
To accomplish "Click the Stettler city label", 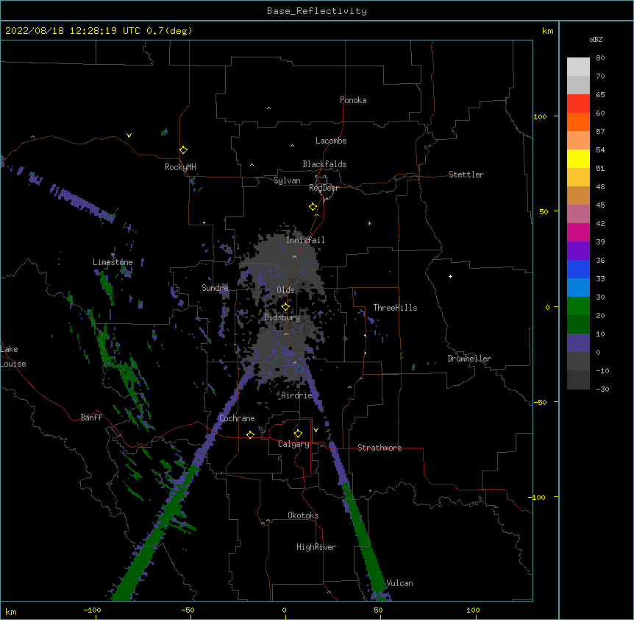I will coord(466,175).
